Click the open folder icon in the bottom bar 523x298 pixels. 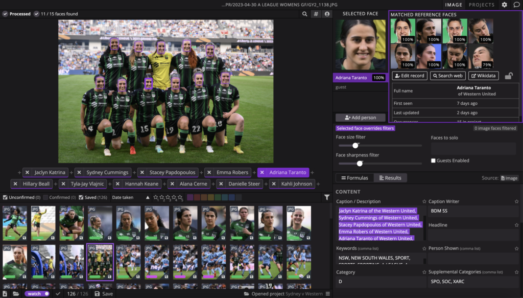[x=16, y=294]
